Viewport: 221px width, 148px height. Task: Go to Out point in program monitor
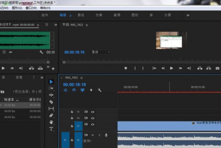pos(189,68)
